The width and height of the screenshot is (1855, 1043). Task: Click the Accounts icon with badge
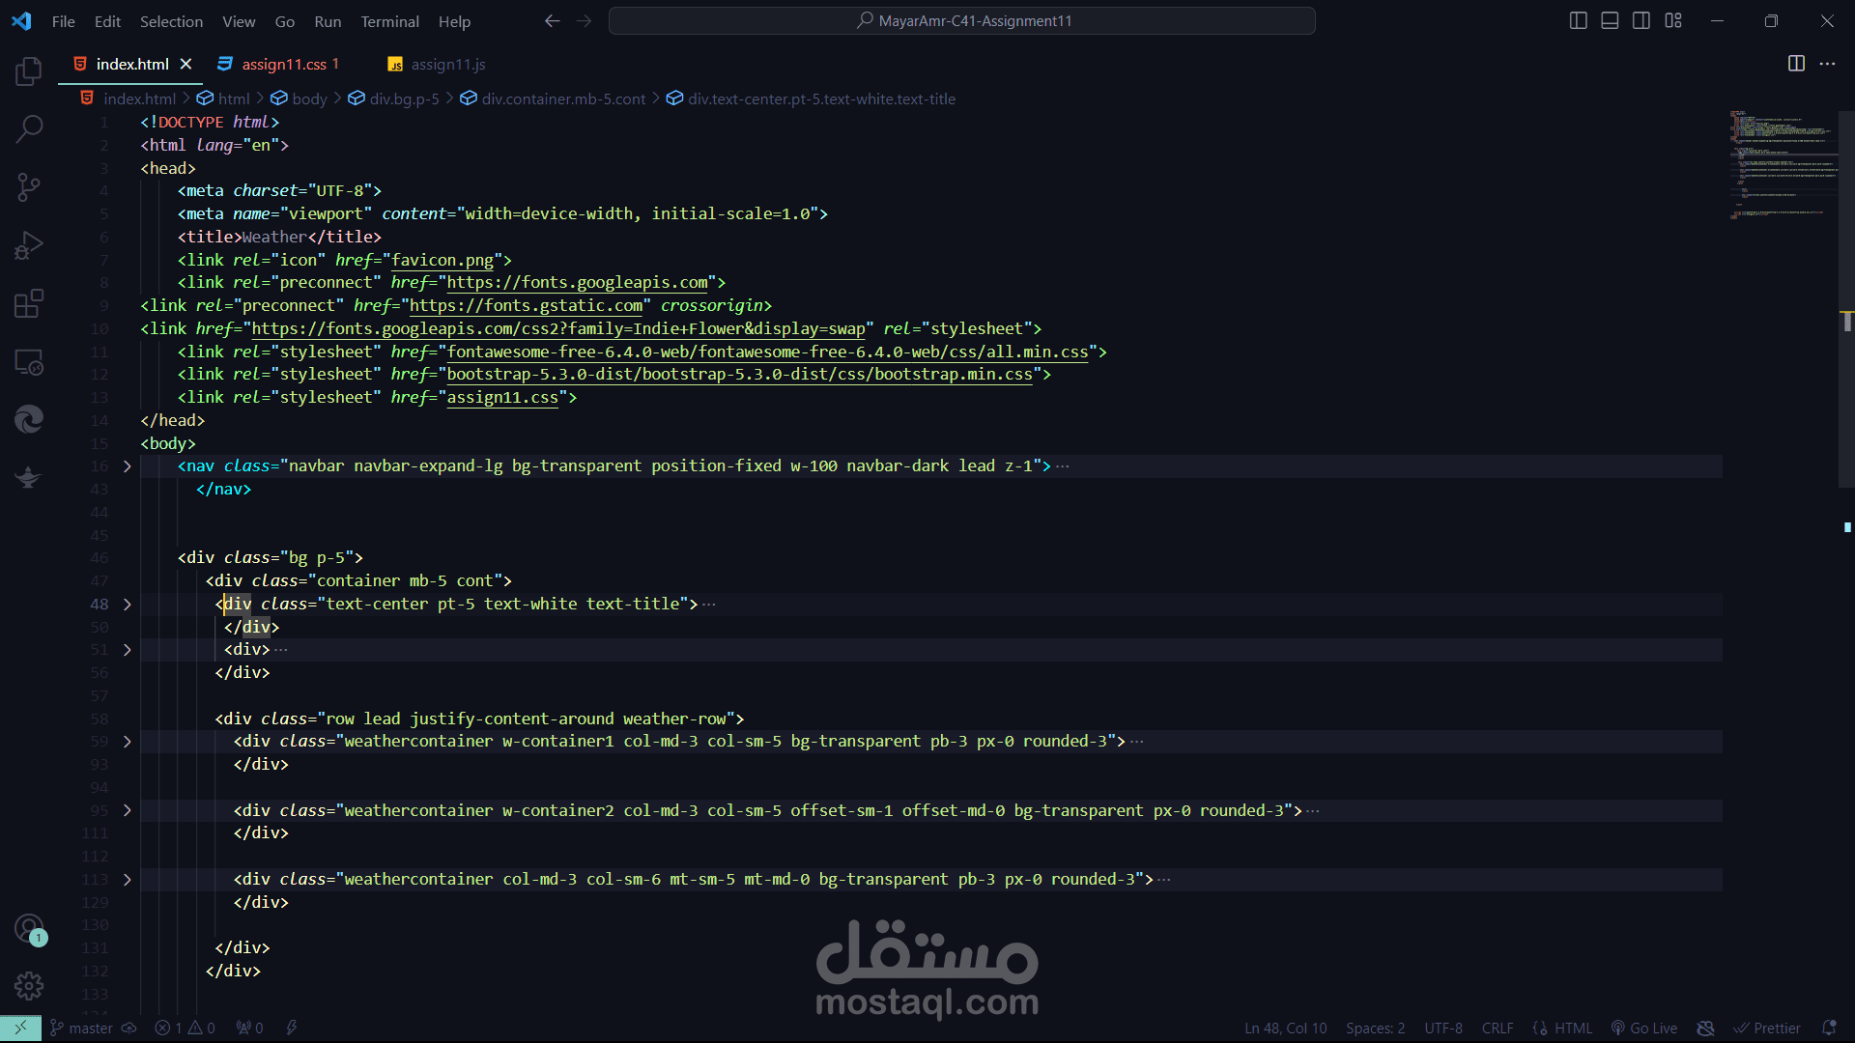[29, 929]
